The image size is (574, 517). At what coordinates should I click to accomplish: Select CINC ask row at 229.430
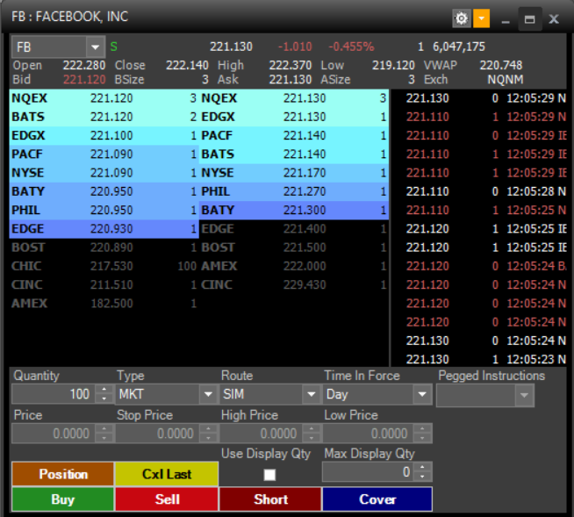[x=294, y=285]
